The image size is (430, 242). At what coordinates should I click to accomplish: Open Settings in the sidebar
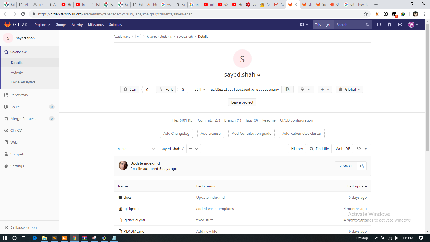pyautogui.click(x=30, y=166)
